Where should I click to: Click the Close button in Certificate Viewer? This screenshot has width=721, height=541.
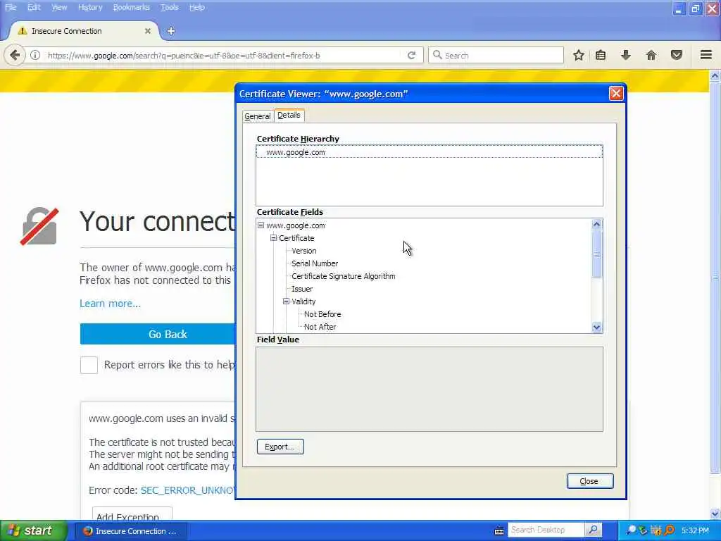click(x=590, y=481)
